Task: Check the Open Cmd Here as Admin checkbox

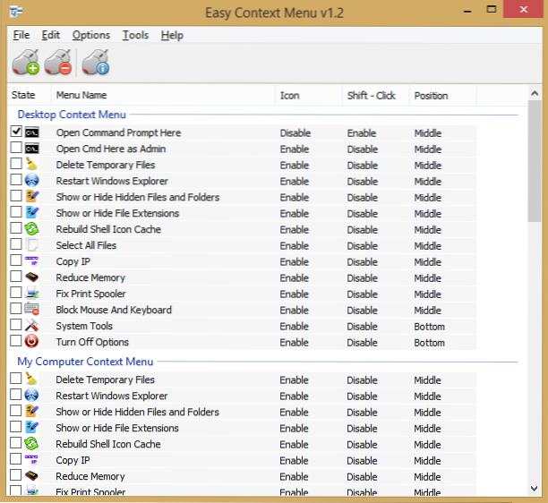Action: point(16,148)
